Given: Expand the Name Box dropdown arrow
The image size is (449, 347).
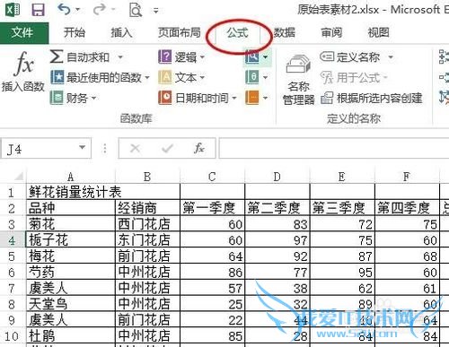Looking at the screenshot, I should tap(82, 148).
